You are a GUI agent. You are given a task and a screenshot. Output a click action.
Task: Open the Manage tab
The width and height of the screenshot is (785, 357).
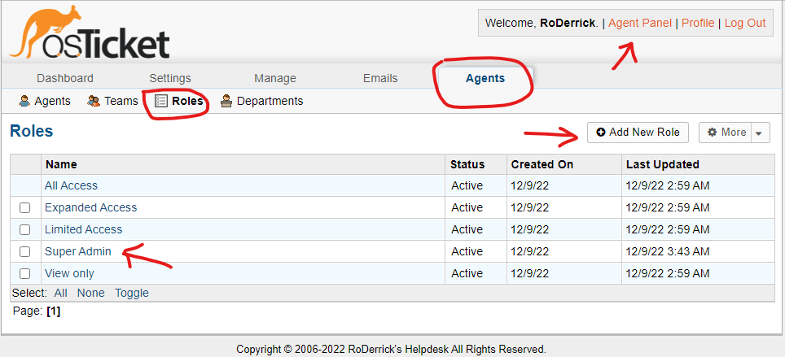coord(275,79)
